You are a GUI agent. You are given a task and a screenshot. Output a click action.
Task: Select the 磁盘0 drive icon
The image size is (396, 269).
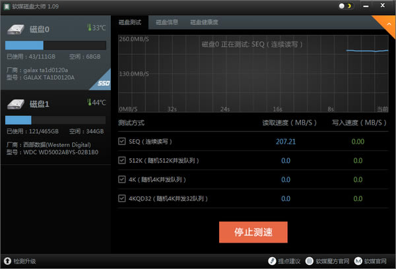(x=16, y=29)
